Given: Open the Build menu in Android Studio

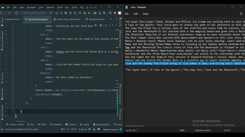Looking at the screenshot, I should point(60,7).
